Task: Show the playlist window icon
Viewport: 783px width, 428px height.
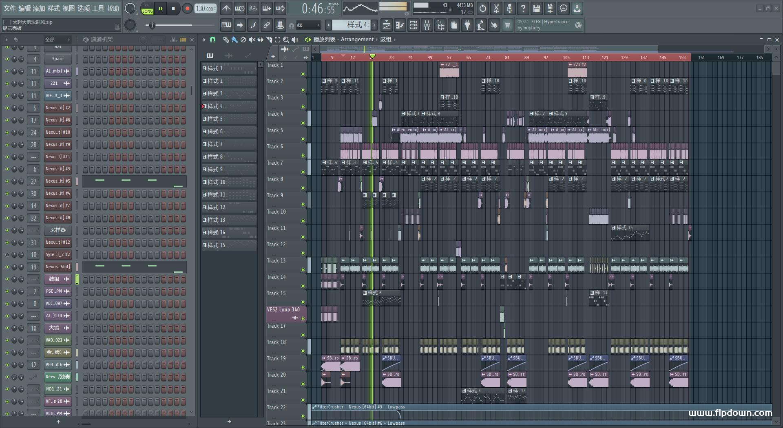Action: pyautogui.click(x=387, y=25)
